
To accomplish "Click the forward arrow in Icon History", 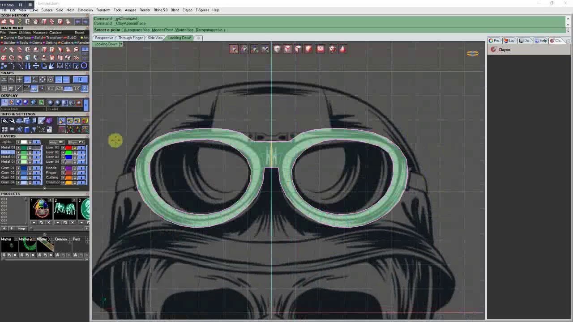I will (x=85, y=22).
